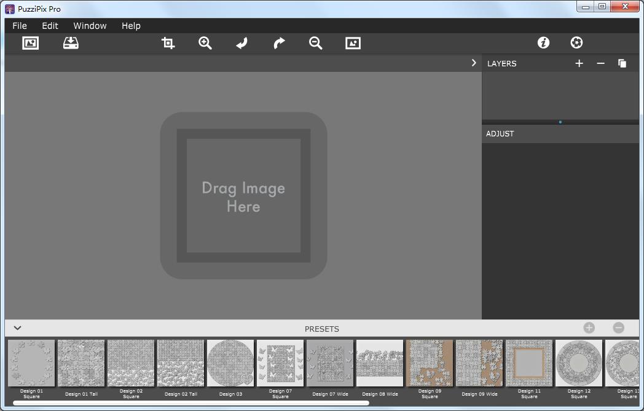
Task: Maximize the PuzziPix Pro window
Action: point(602,6)
